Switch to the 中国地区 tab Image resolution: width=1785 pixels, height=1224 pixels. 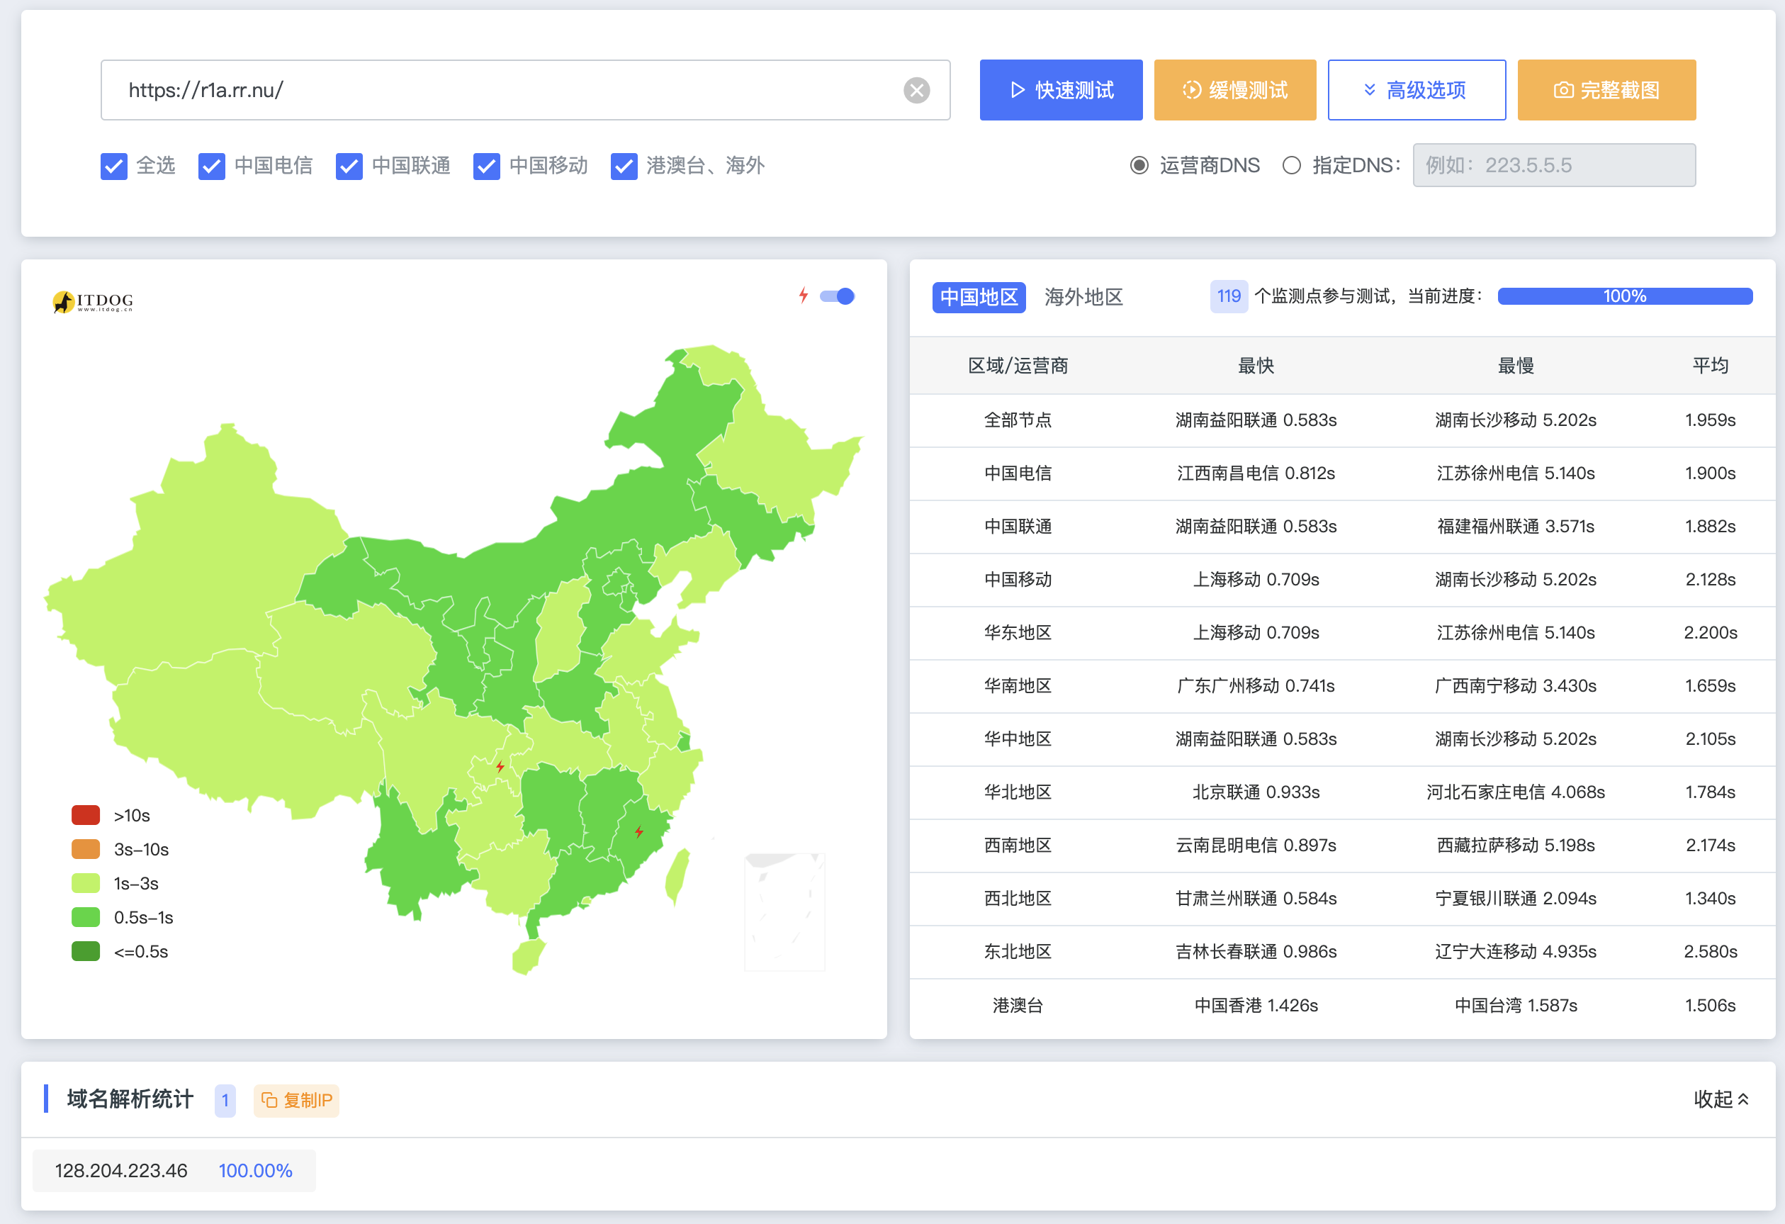979,298
